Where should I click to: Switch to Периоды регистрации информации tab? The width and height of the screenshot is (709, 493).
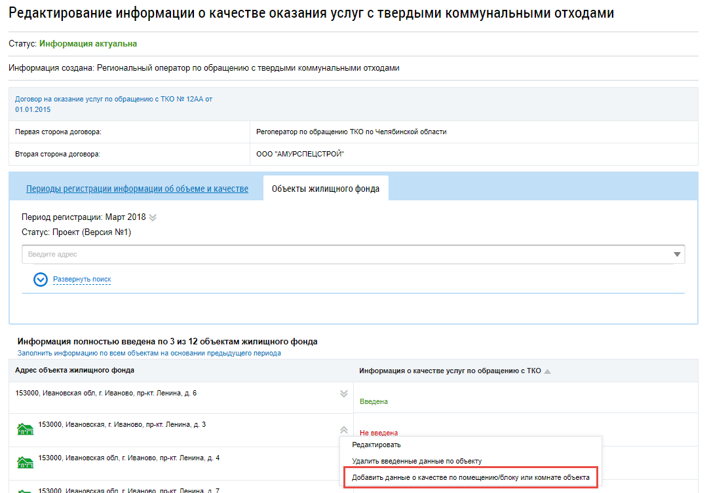click(x=137, y=189)
